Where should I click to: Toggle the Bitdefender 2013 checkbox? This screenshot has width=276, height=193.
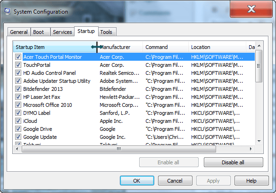point(18,88)
